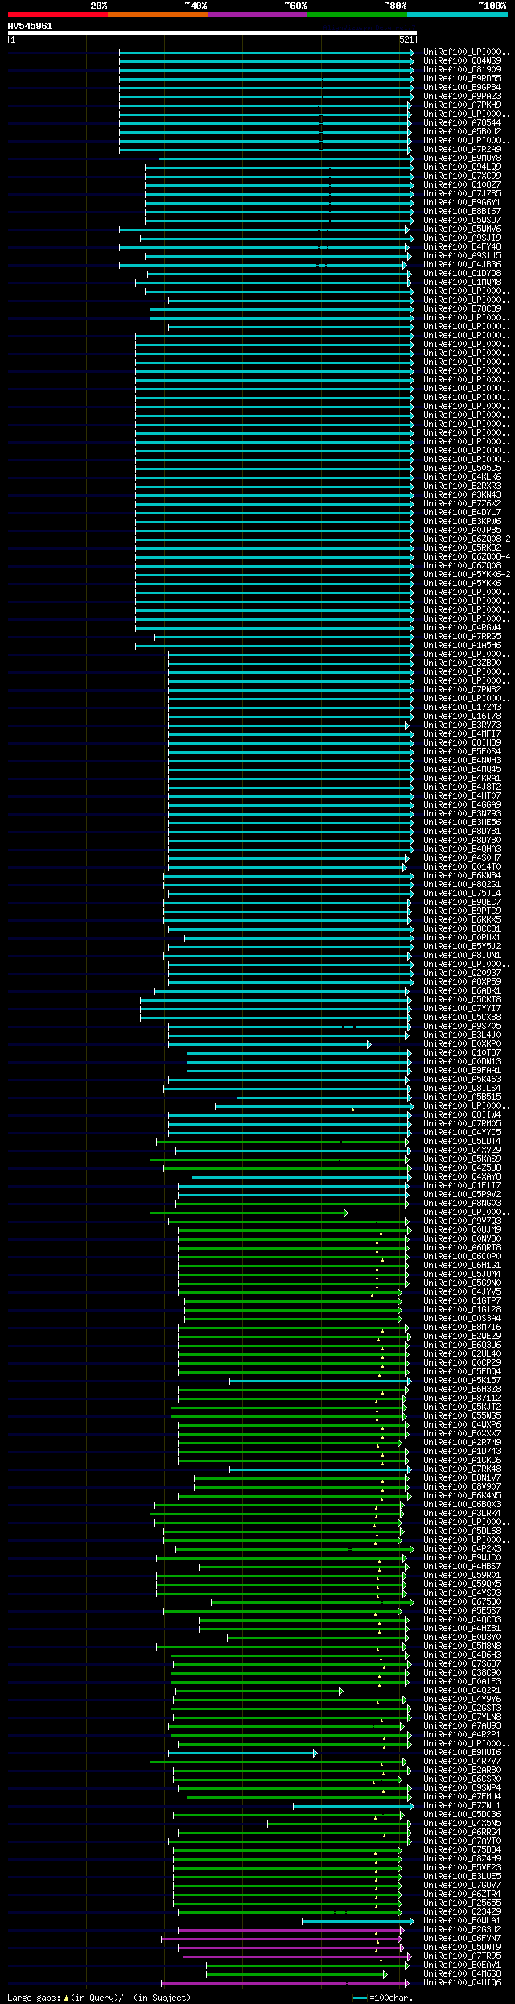Click the white query sequence ruler bar
This screenshot has height=2004, width=515.
click(212, 33)
